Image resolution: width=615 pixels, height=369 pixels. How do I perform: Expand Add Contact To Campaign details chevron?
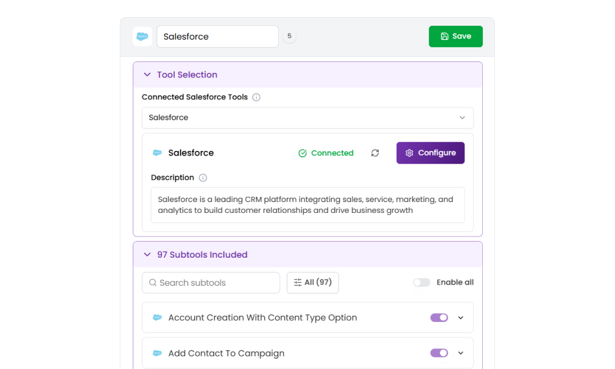click(460, 354)
